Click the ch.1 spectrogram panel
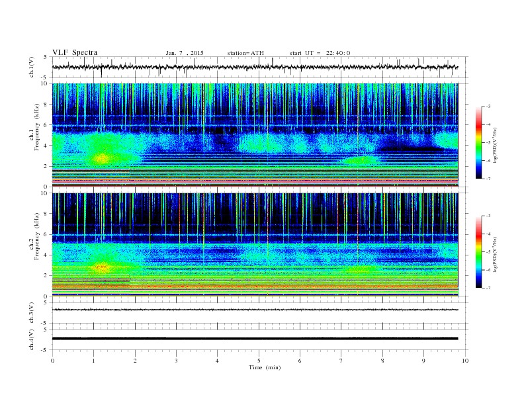Screen dimensions: 524x405 255,135
